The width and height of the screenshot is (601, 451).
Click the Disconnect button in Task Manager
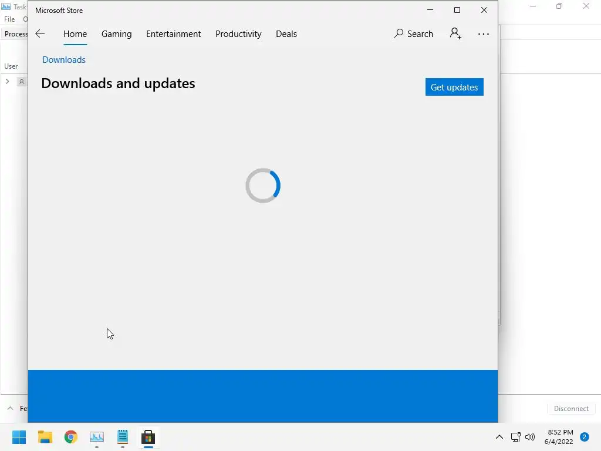571,409
